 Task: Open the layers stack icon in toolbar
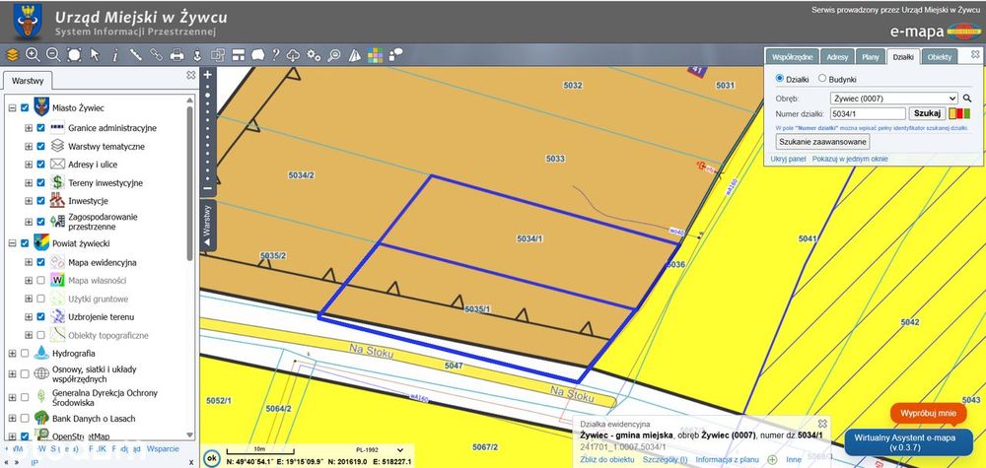(x=12, y=54)
